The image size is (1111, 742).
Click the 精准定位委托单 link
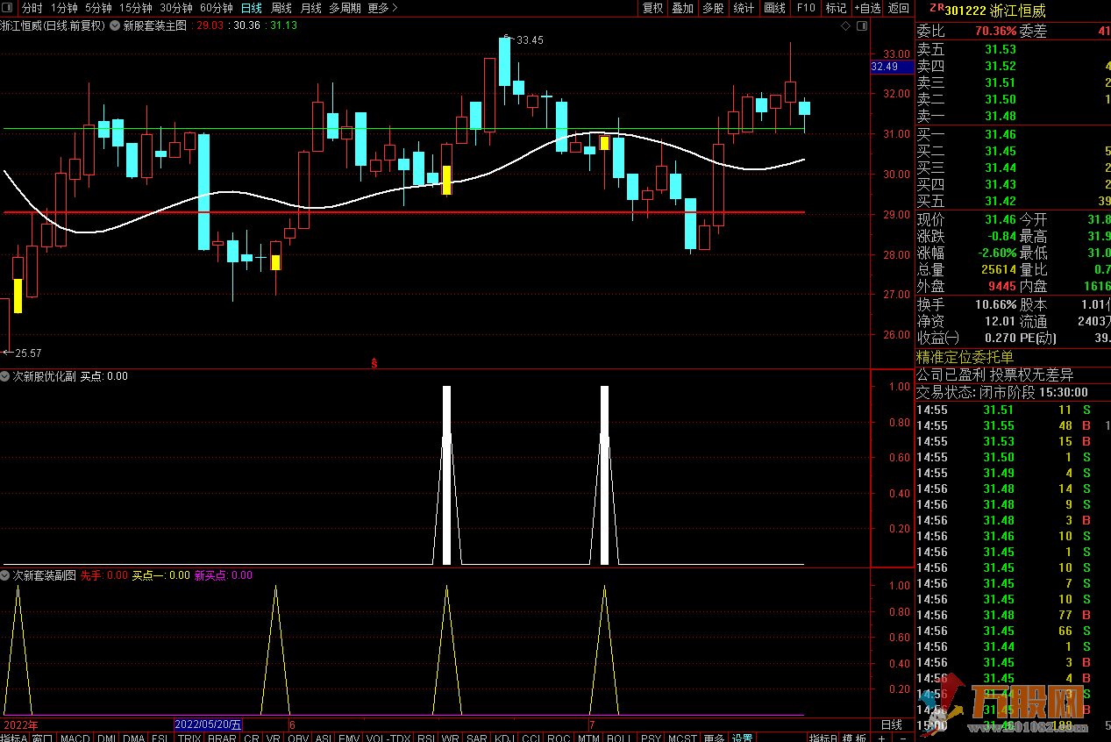coord(965,357)
